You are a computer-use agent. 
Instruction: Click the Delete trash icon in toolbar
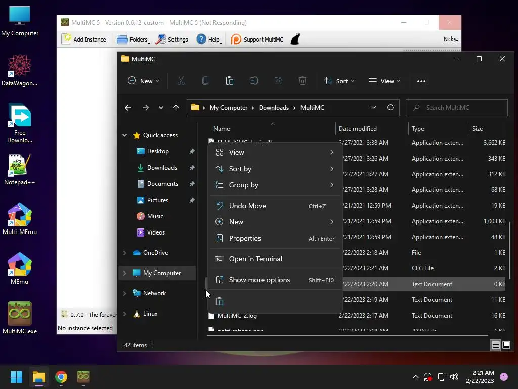(303, 81)
